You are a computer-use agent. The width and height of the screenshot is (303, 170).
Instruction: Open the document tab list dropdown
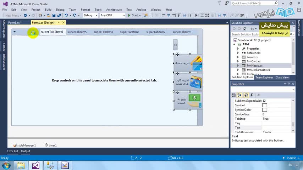coord(227,23)
